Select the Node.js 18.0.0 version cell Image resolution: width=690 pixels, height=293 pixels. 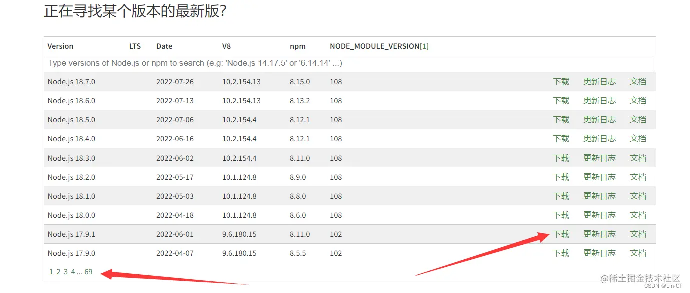[71, 215]
